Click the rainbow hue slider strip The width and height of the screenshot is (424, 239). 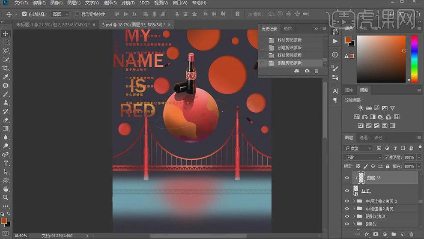tap(414, 59)
